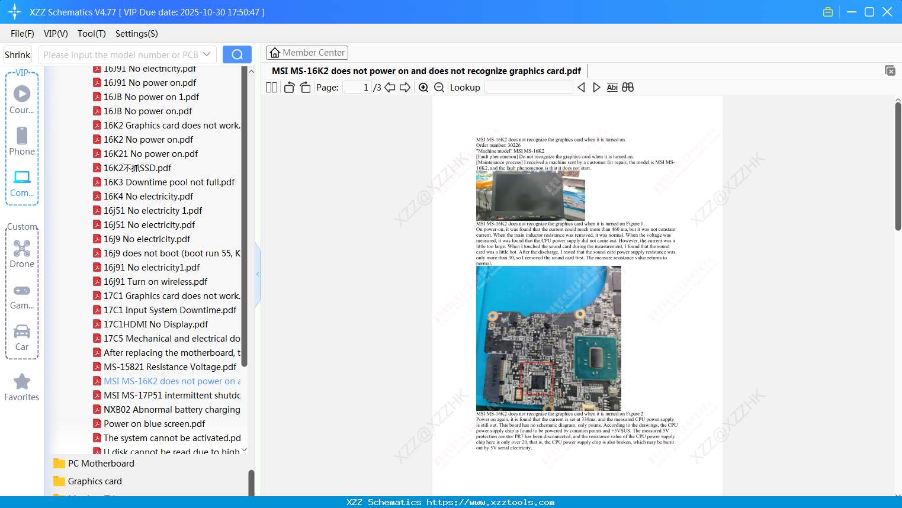Image resolution: width=902 pixels, height=508 pixels.
Task: Go to previous page arrow
Action: [x=390, y=88]
